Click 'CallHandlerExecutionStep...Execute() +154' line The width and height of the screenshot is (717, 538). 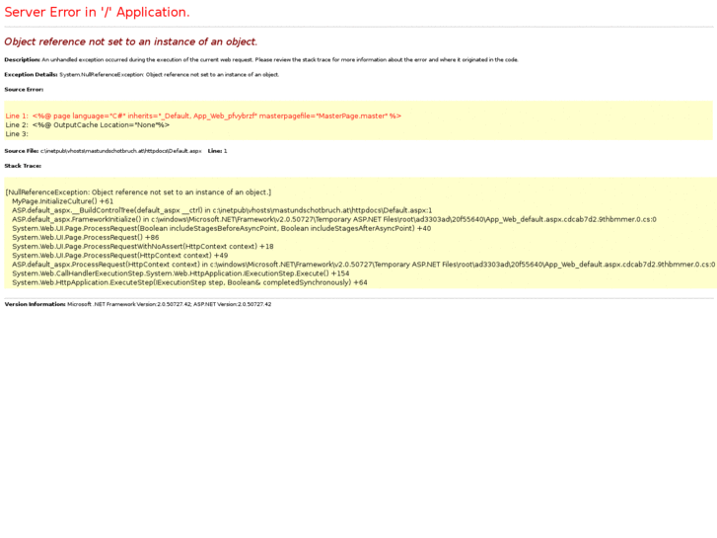(x=180, y=273)
